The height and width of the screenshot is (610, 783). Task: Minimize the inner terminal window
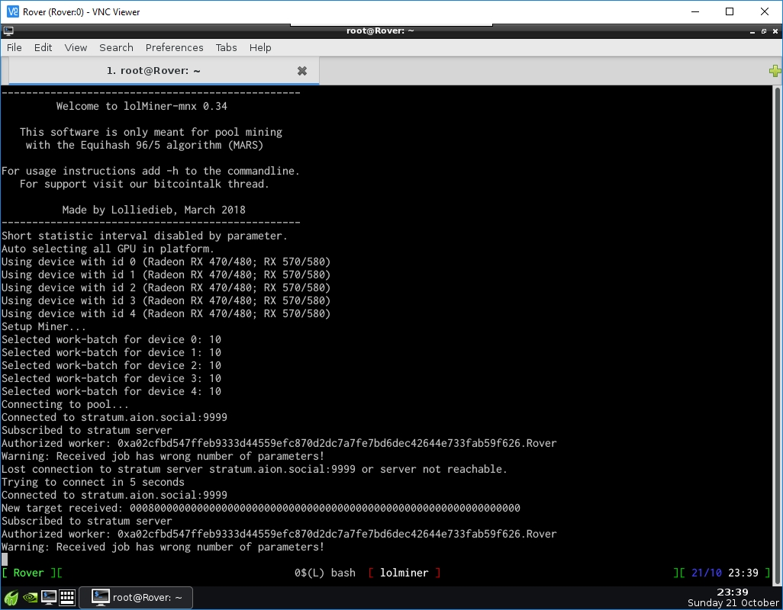pyautogui.click(x=752, y=31)
